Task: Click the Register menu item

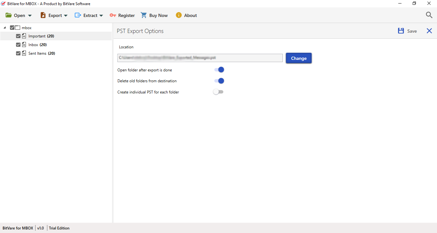Action: tap(122, 15)
